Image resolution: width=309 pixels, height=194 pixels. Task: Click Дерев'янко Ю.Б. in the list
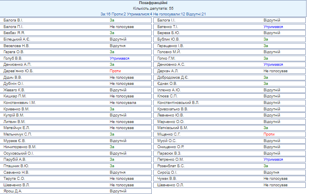point(18,71)
